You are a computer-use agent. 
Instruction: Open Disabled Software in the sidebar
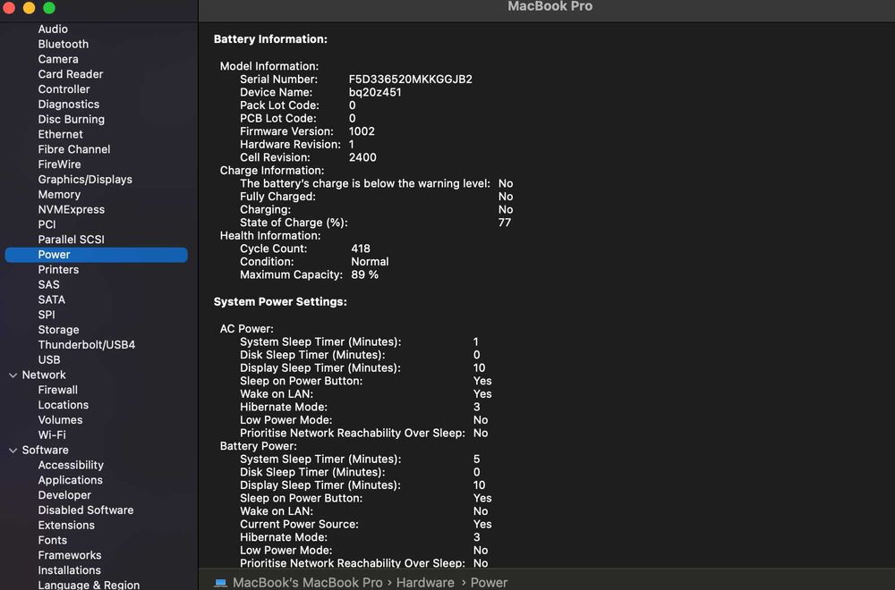86,510
